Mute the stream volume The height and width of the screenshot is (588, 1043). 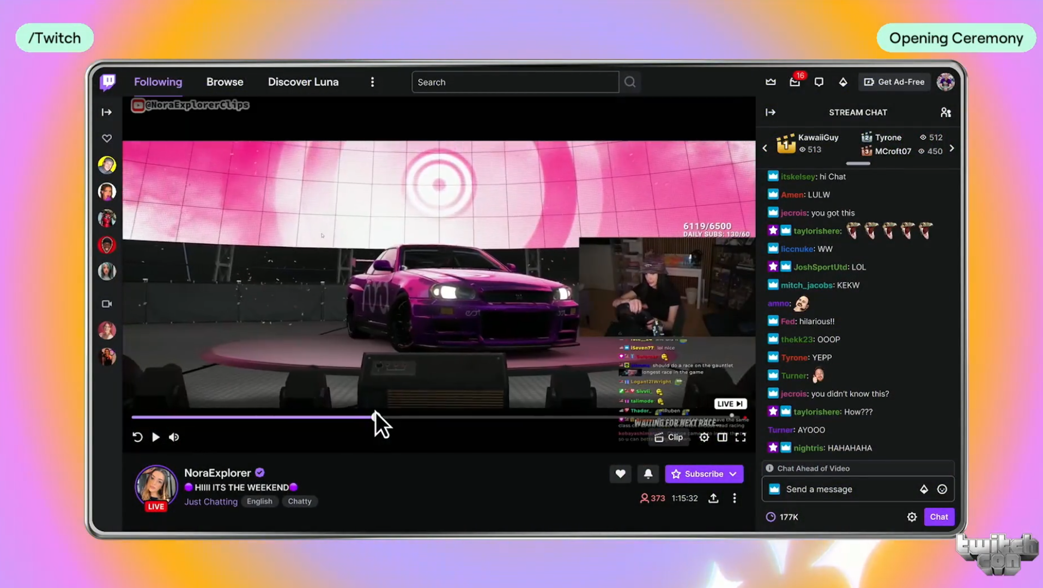174,437
